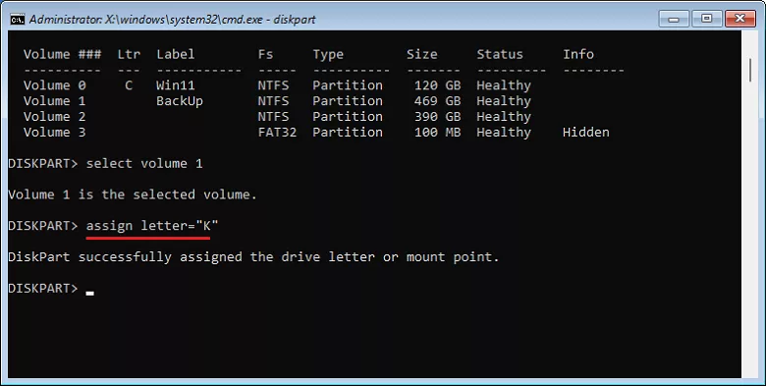Minimize the diskpart command window

tap(674, 20)
